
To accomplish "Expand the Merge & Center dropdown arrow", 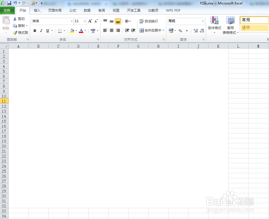I will [164, 30].
